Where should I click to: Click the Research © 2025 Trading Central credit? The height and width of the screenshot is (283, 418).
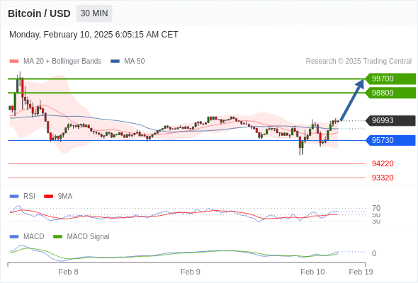358,62
